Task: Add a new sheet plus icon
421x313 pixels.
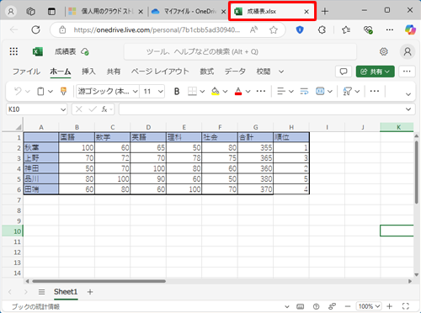Action: 90,292
